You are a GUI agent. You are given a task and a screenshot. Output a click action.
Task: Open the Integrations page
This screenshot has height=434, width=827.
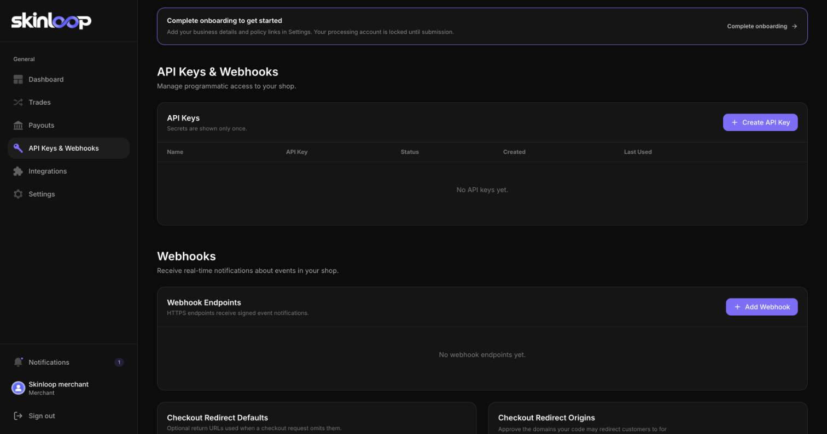(x=68, y=171)
